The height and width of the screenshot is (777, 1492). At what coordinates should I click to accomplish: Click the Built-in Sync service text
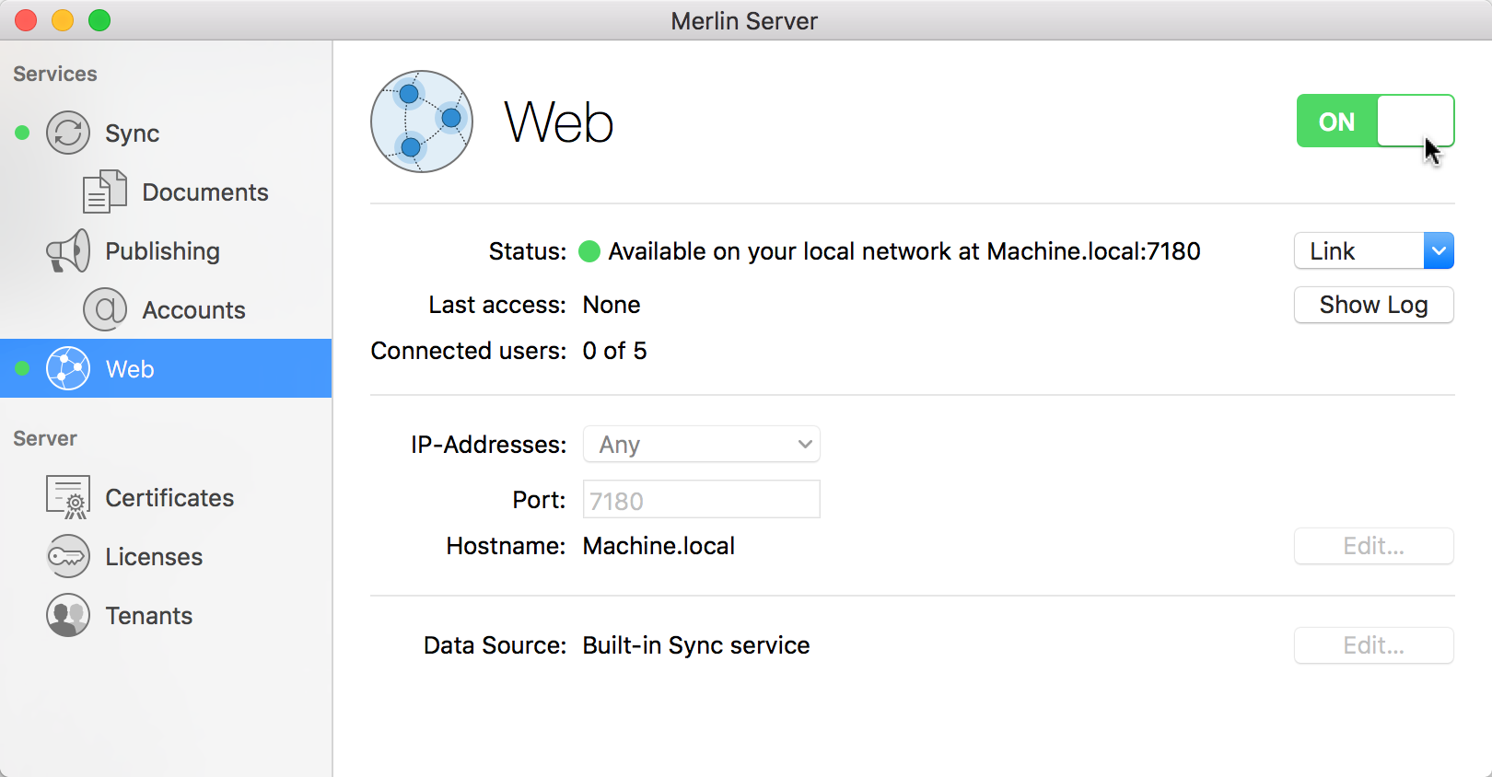(x=696, y=645)
